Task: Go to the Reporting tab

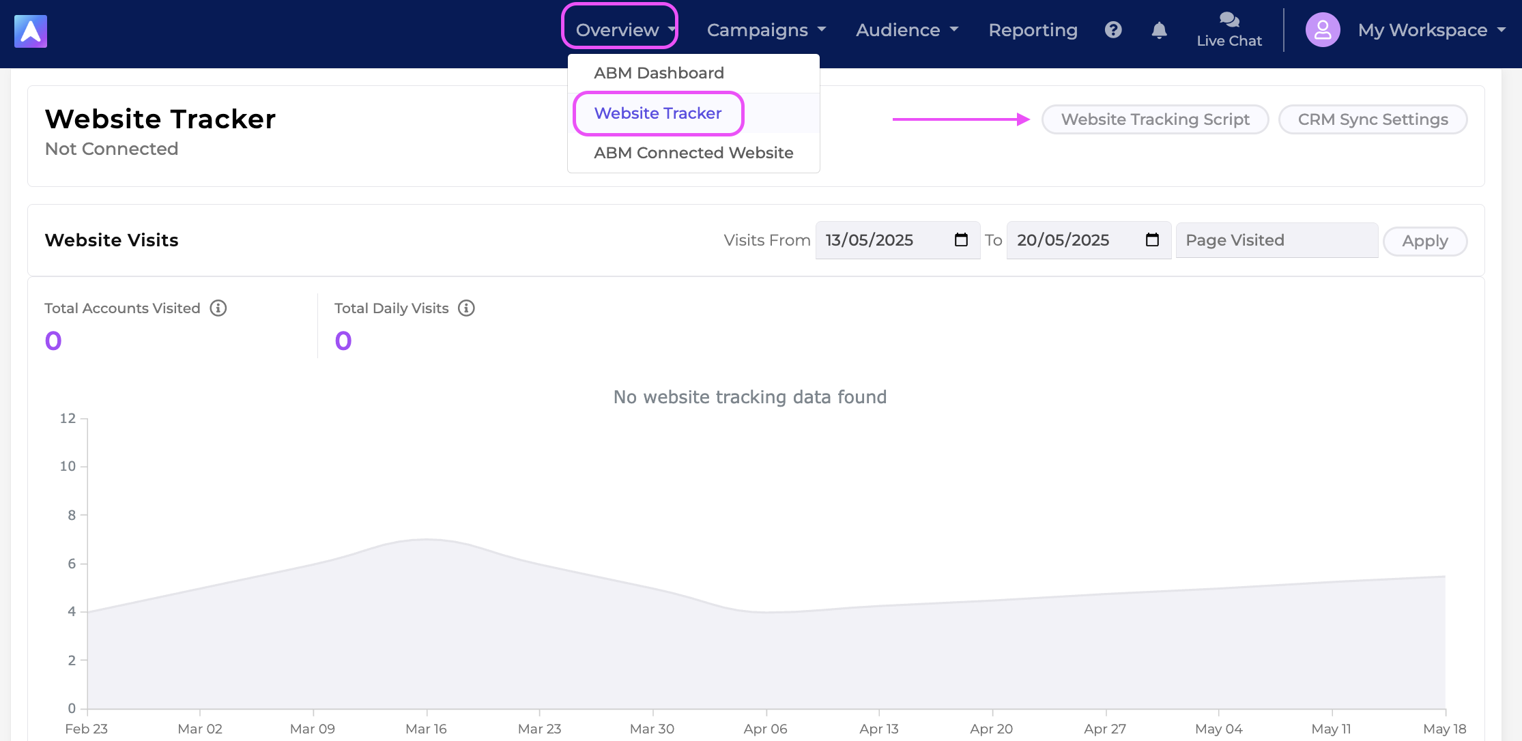Action: point(1033,30)
